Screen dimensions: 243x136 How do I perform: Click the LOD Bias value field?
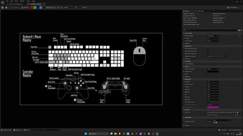(x=213, y=39)
